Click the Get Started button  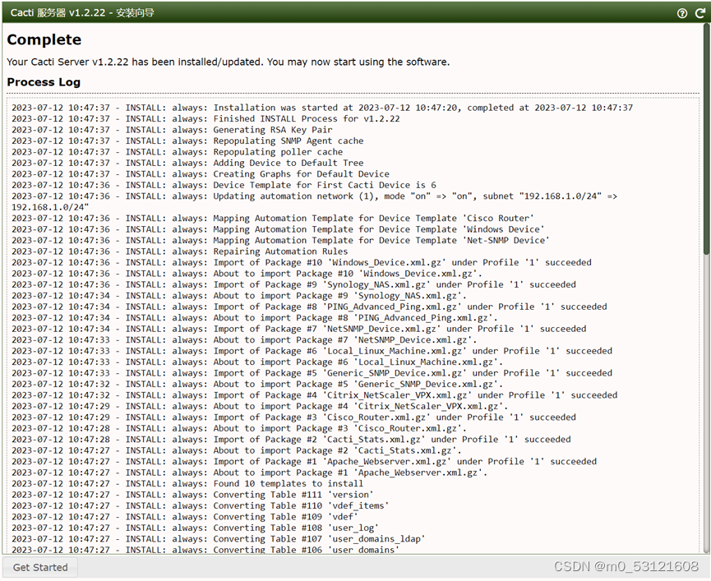(39, 567)
